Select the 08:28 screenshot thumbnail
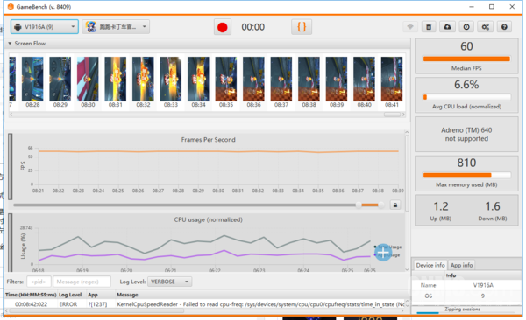This screenshot has width=526, height=320. 32,79
